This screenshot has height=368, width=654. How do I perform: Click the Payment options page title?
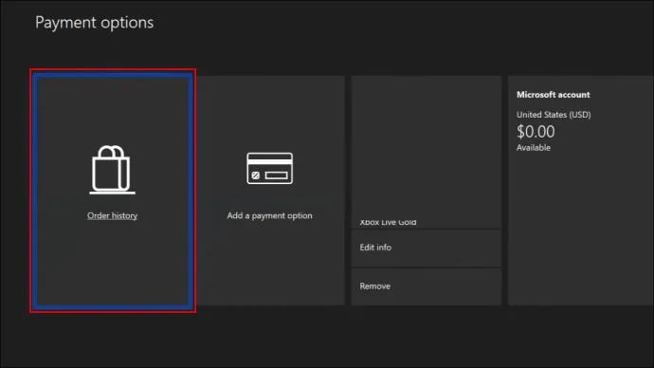[x=94, y=23]
